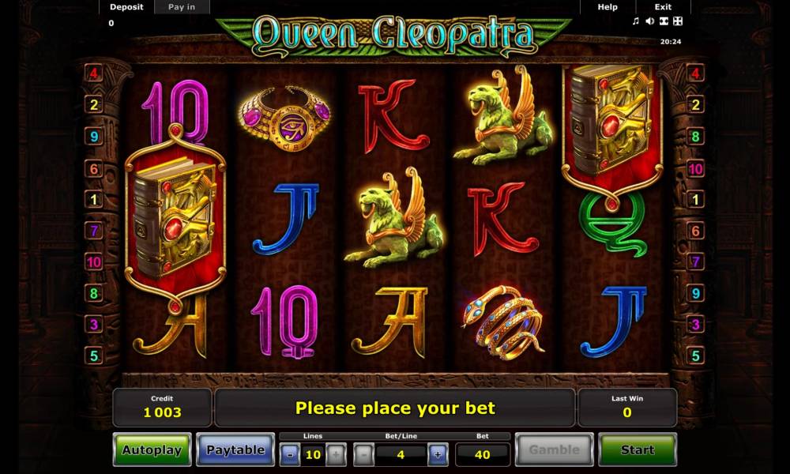This screenshot has height=474, width=790.
Task: Exit the game
Action: tap(663, 7)
